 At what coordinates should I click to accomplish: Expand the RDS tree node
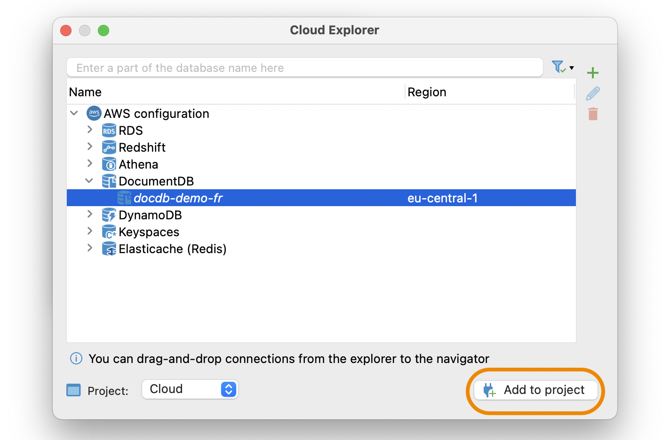(90, 130)
